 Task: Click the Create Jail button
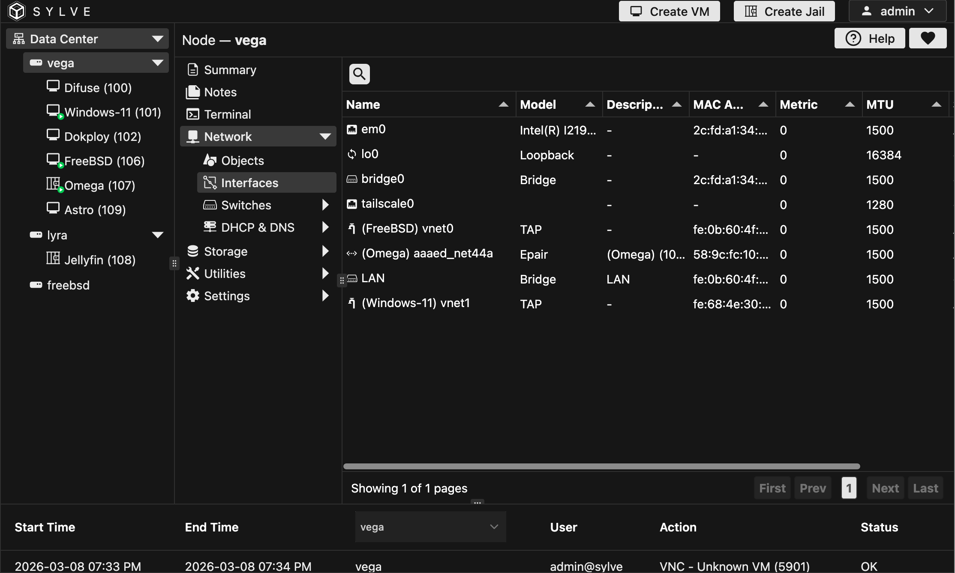pyautogui.click(x=784, y=11)
